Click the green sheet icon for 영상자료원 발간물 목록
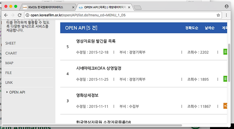Image resolution: width=234 pixels, height=129 pixels. click(225, 52)
